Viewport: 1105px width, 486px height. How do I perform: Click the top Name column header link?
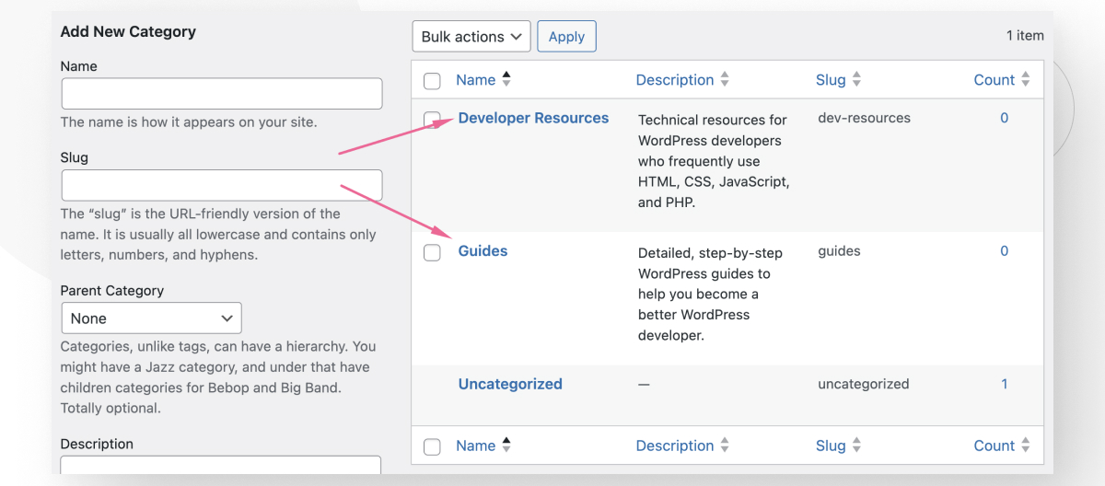point(476,80)
